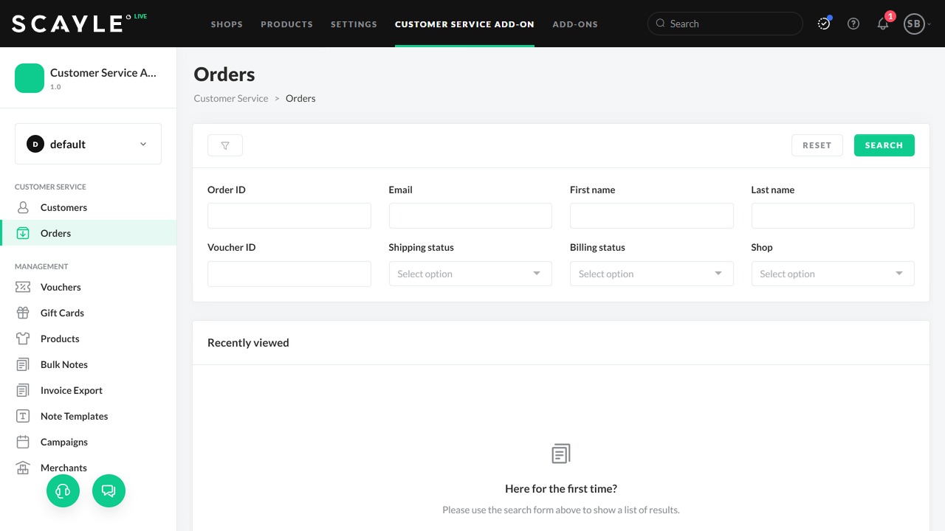
Task: Click the task status checkmark icon
Action: point(824,24)
